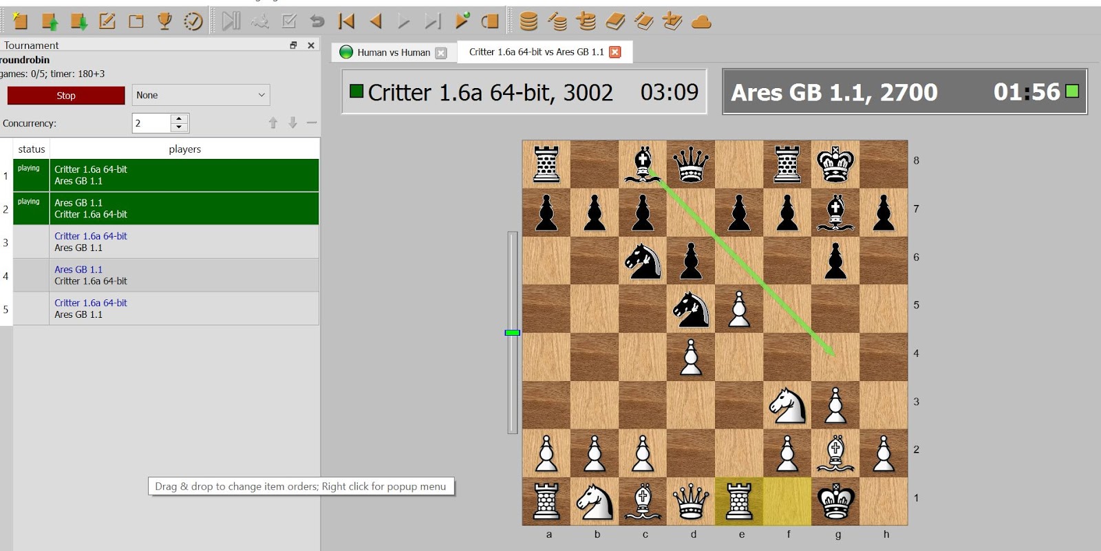The image size is (1101, 551).
Task: Click the book edit pencil icon
Action: pos(644,21)
